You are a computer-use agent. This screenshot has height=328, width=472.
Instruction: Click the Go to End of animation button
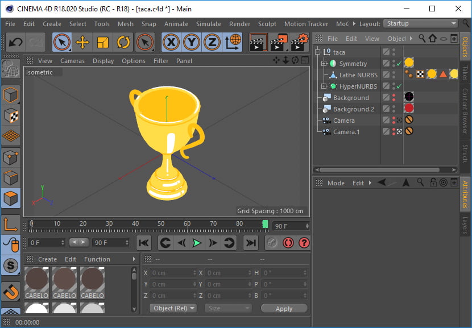[x=250, y=243]
